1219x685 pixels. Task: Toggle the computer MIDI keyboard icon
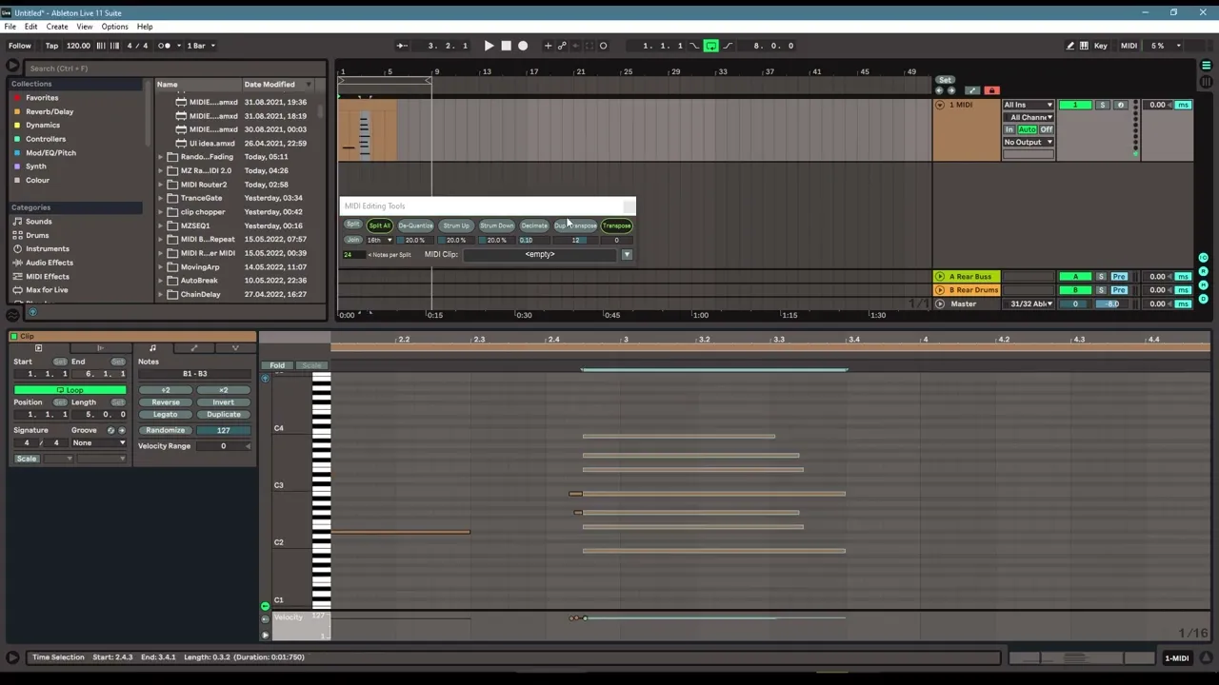tap(1084, 46)
